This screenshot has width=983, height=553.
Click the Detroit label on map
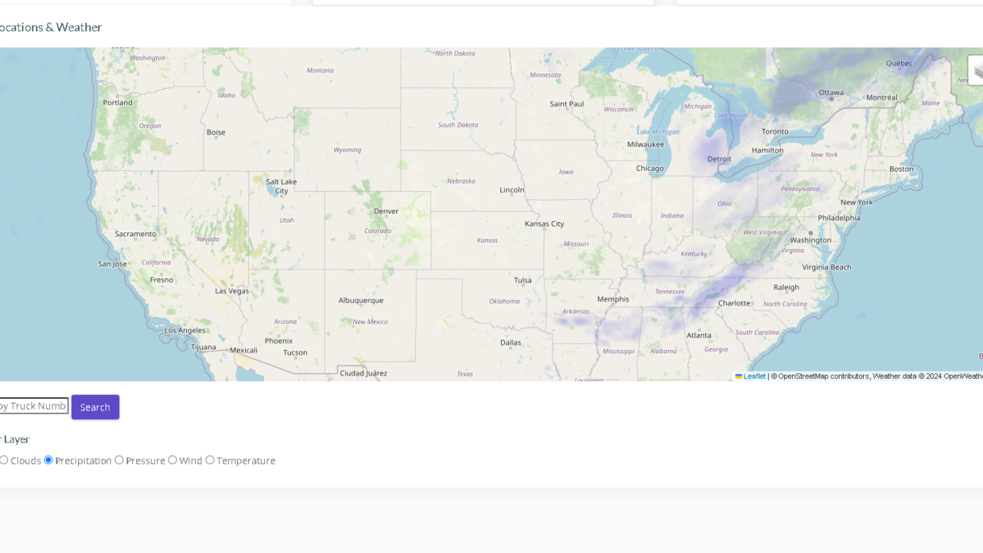click(720, 159)
